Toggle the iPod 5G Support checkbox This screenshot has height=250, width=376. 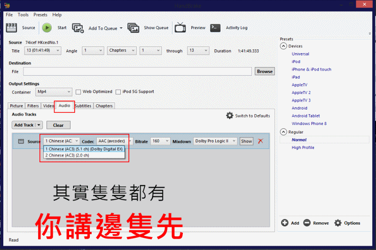coord(118,92)
